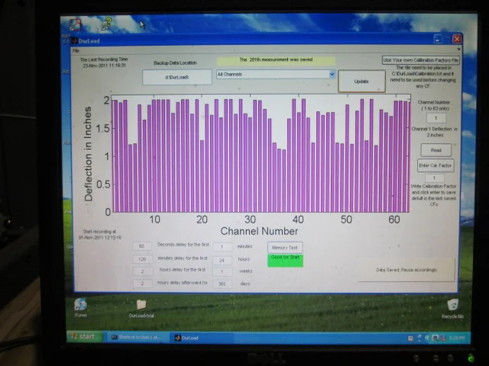Click the weeks field showing 1
Screen dimensions: 489x366
pos(222,271)
